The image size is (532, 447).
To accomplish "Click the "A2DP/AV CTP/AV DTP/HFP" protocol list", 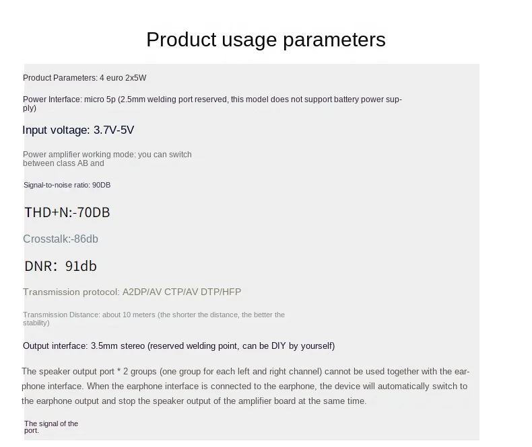I will pos(181,292).
